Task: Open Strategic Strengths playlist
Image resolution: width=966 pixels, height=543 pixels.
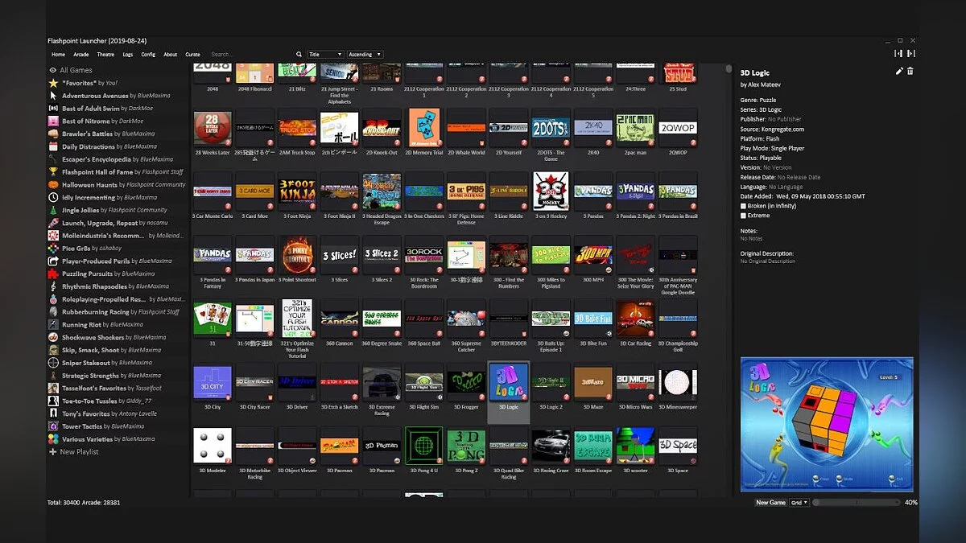Action: (x=118, y=376)
